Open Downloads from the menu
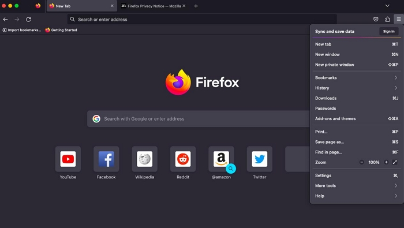Image resolution: width=404 pixels, height=228 pixels. 357,98
